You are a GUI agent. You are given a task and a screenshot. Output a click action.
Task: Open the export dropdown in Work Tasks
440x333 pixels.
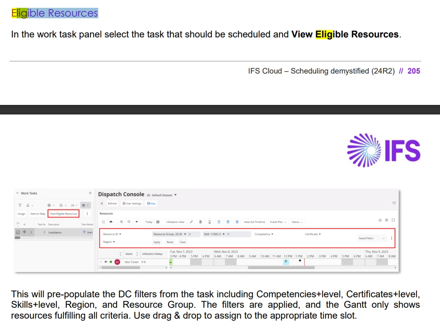point(63,205)
